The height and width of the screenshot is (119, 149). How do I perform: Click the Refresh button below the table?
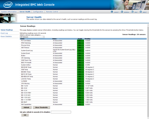click(27, 107)
